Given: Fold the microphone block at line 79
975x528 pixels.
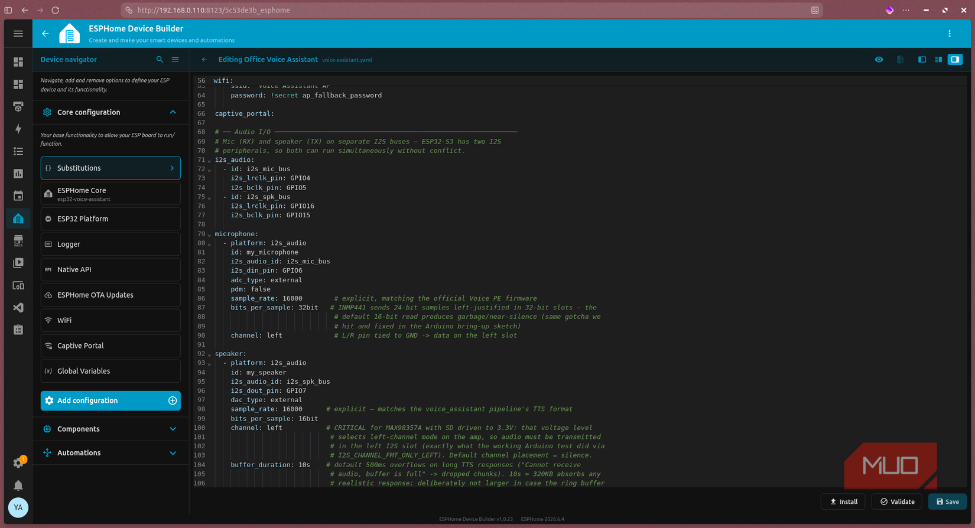Looking at the screenshot, I should 209,234.
